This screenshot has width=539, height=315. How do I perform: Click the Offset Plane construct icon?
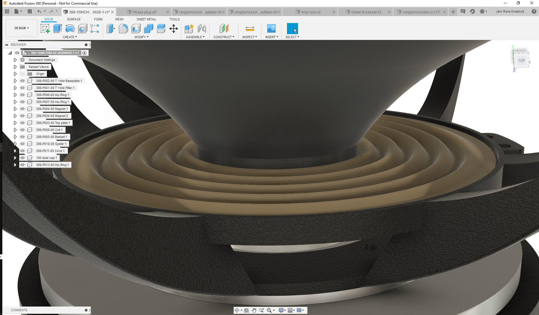[224, 29]
